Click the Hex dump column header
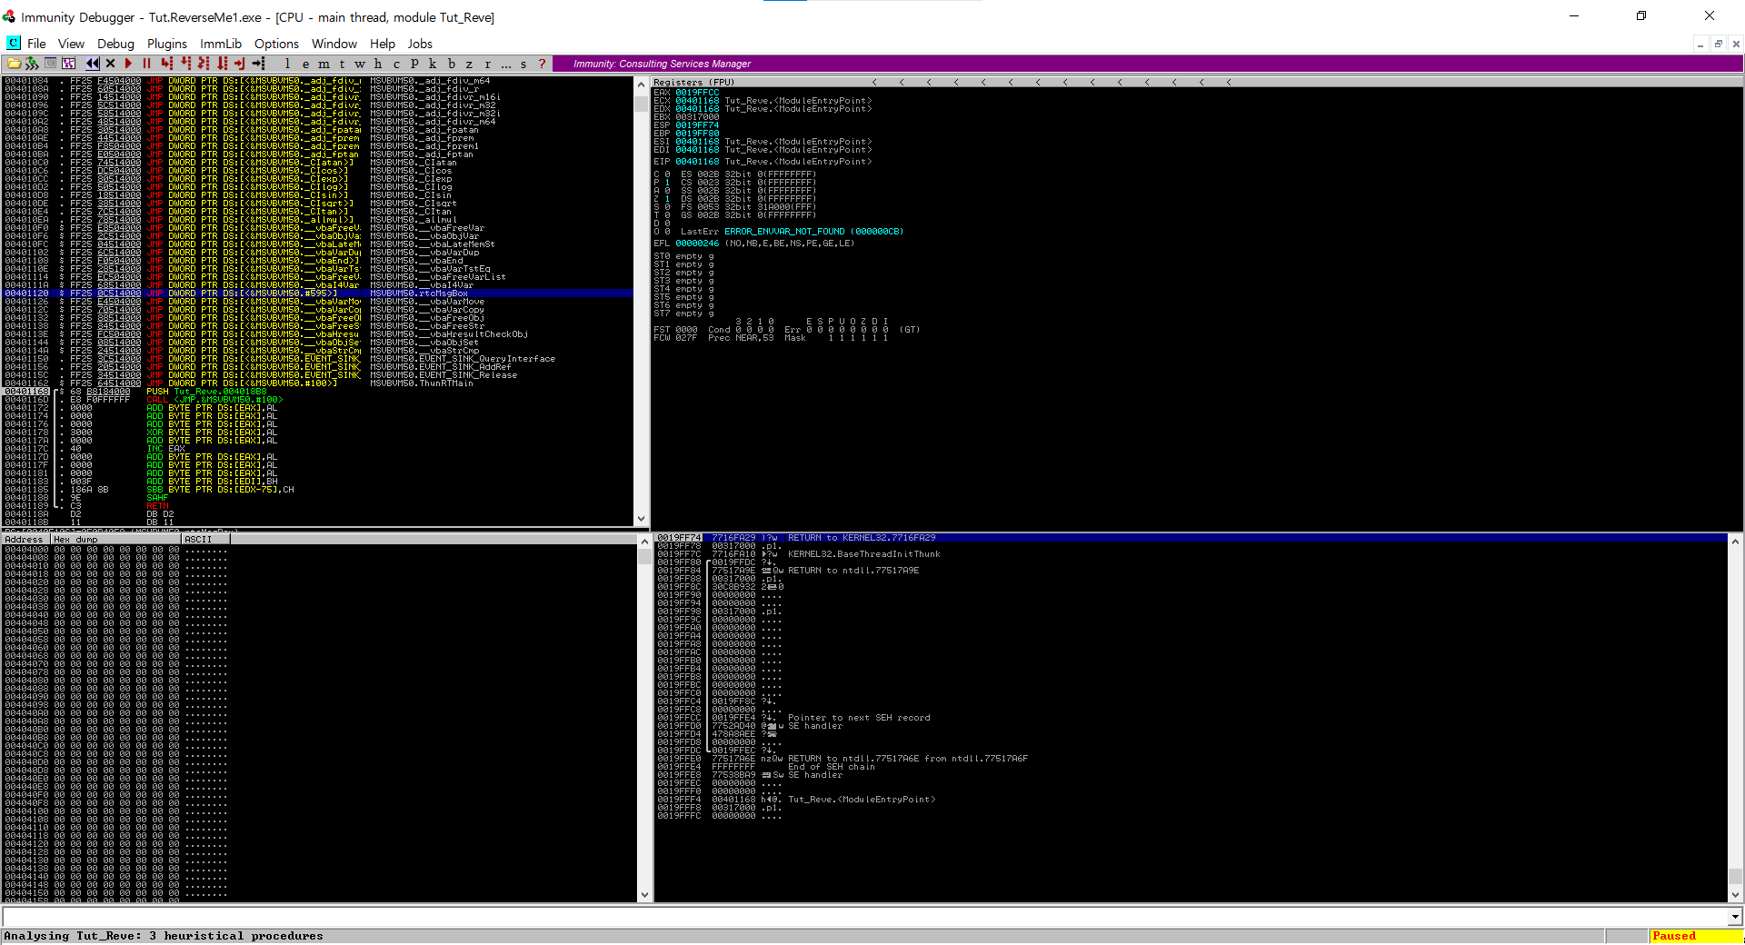Screen dimensions: 1745x945 click(x=116, y=539)
